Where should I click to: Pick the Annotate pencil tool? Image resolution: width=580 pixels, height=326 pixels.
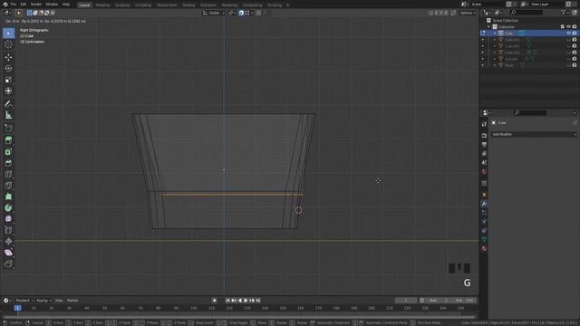pos(8,104)
